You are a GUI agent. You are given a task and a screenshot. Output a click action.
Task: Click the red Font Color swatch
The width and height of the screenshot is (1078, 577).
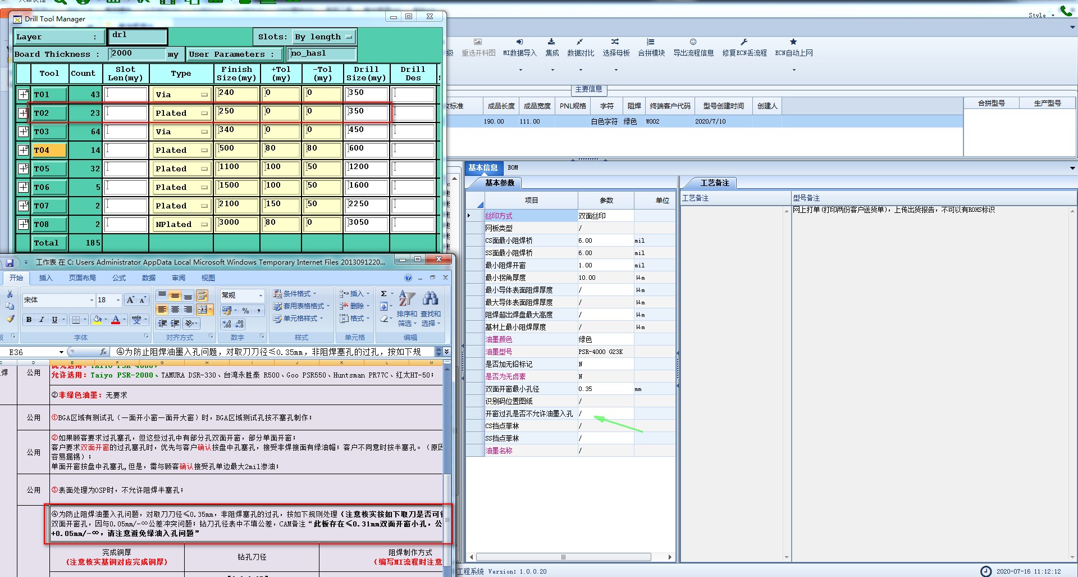tap(116, 320)
